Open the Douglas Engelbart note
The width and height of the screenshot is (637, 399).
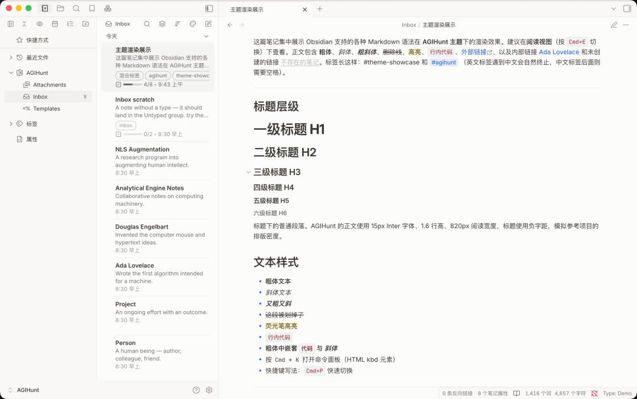(157, 238)
